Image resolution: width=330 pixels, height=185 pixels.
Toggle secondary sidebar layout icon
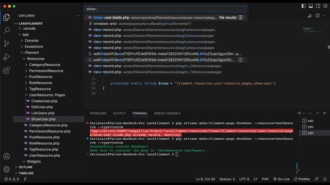[x=318, y=6]
